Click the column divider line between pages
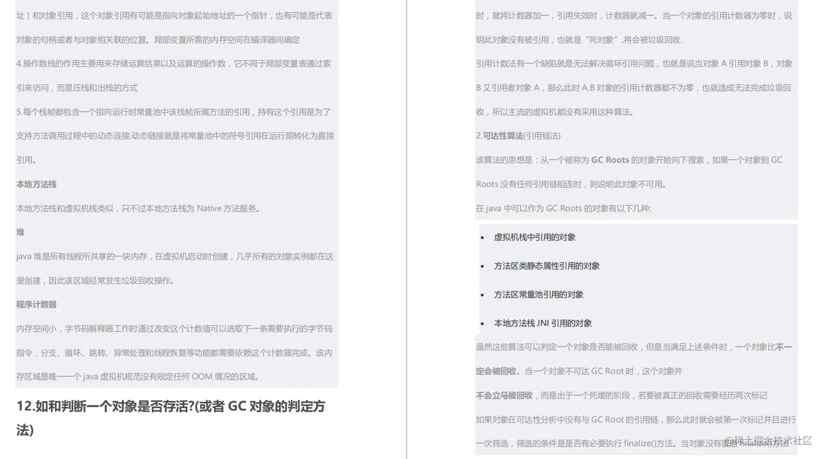 [406, 229]
